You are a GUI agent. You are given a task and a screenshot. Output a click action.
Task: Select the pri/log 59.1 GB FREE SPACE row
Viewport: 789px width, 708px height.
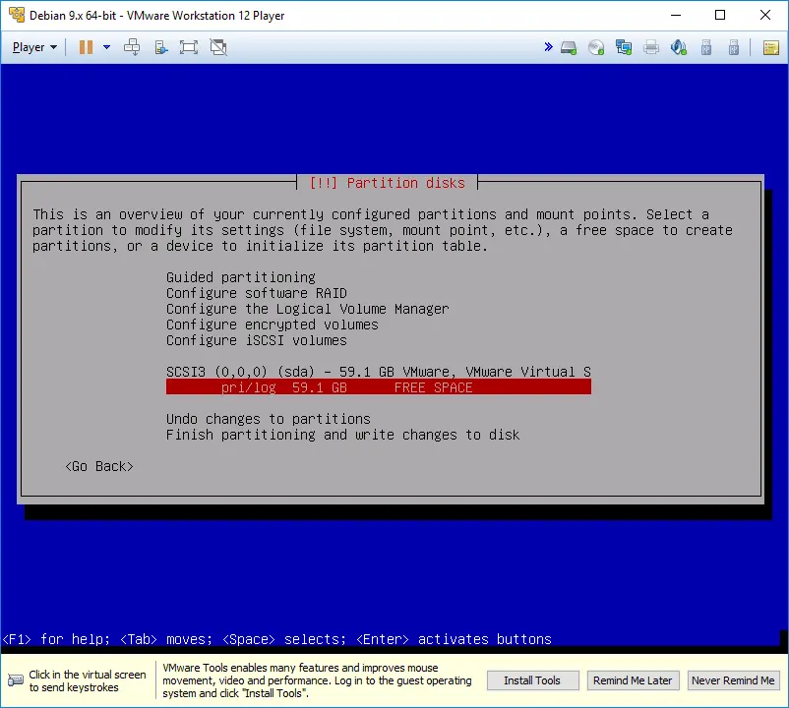(x=379, y=387)
